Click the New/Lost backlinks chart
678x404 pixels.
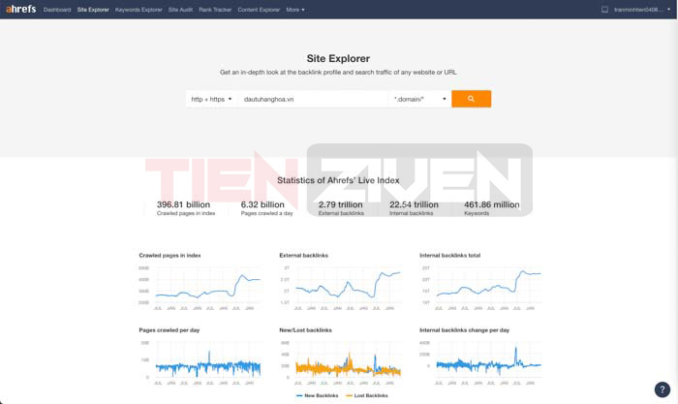pyautogui.click(x=340, y=362)
